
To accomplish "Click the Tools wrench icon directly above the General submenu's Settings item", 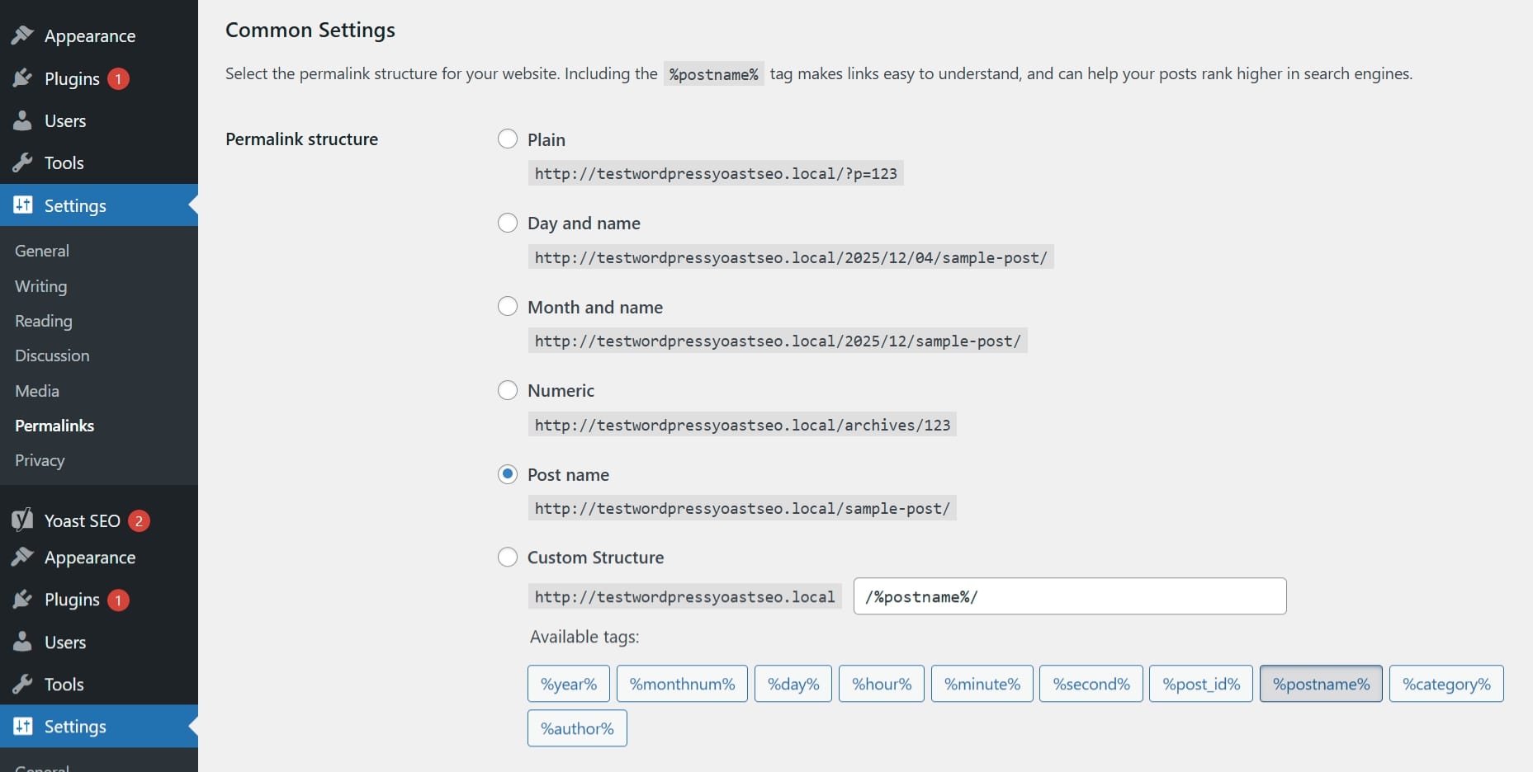I will [x=22, y=162].
